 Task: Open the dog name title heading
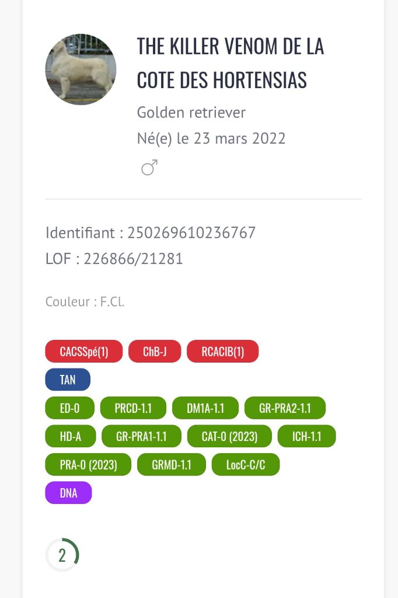click(x=231, y=63)
